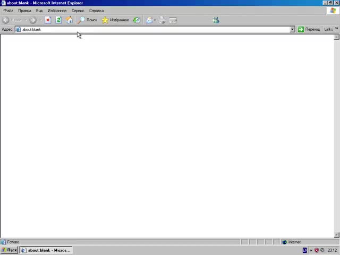Click the address field containing about:blank
The width and height of the screenshot is (340, 255).
pos(154,29)
